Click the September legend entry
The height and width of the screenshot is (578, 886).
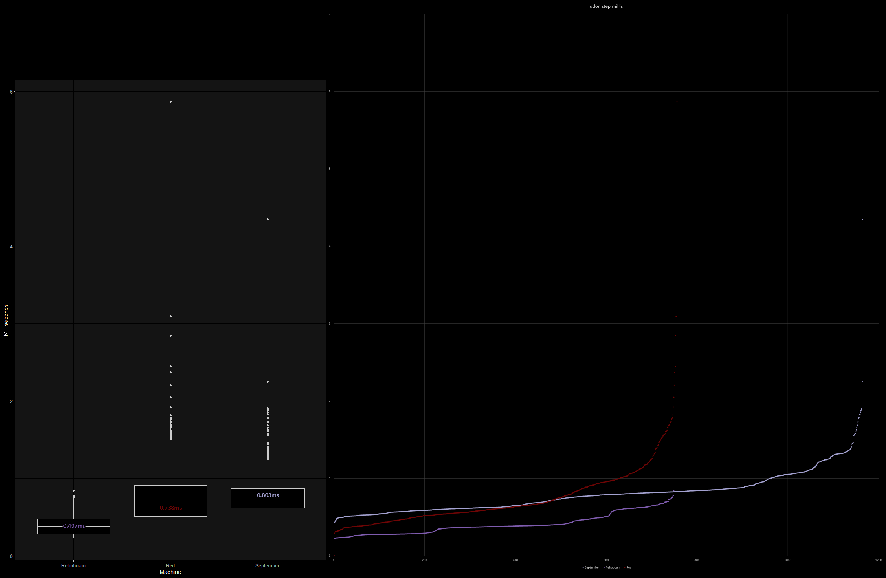tap(592, 567)
